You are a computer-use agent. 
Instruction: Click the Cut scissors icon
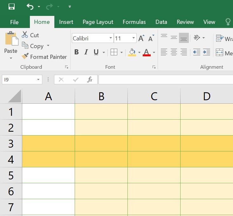(25, 34)
